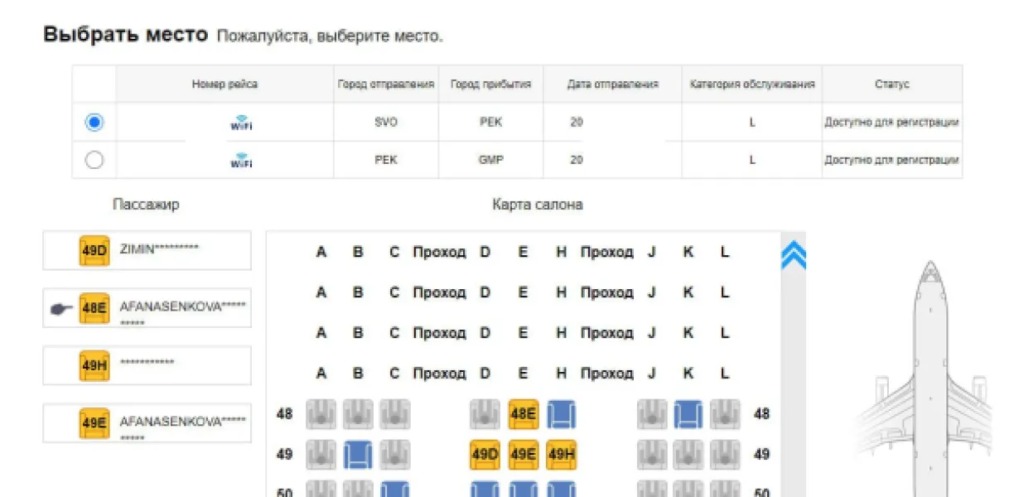Click the 49H seat badge in passenger list
The width and height of the screenshot is (1014, 497).
point(94,365)
